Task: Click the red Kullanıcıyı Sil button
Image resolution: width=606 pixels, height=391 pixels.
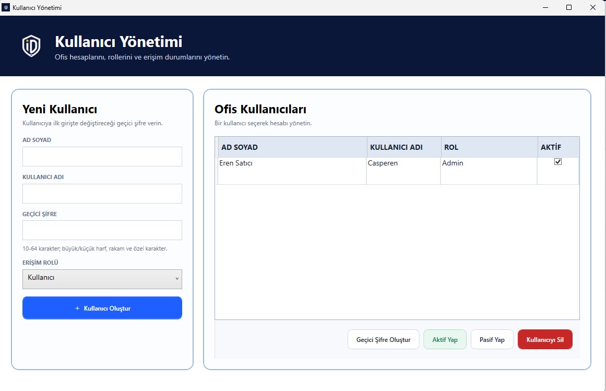Action: coord(545,340)
